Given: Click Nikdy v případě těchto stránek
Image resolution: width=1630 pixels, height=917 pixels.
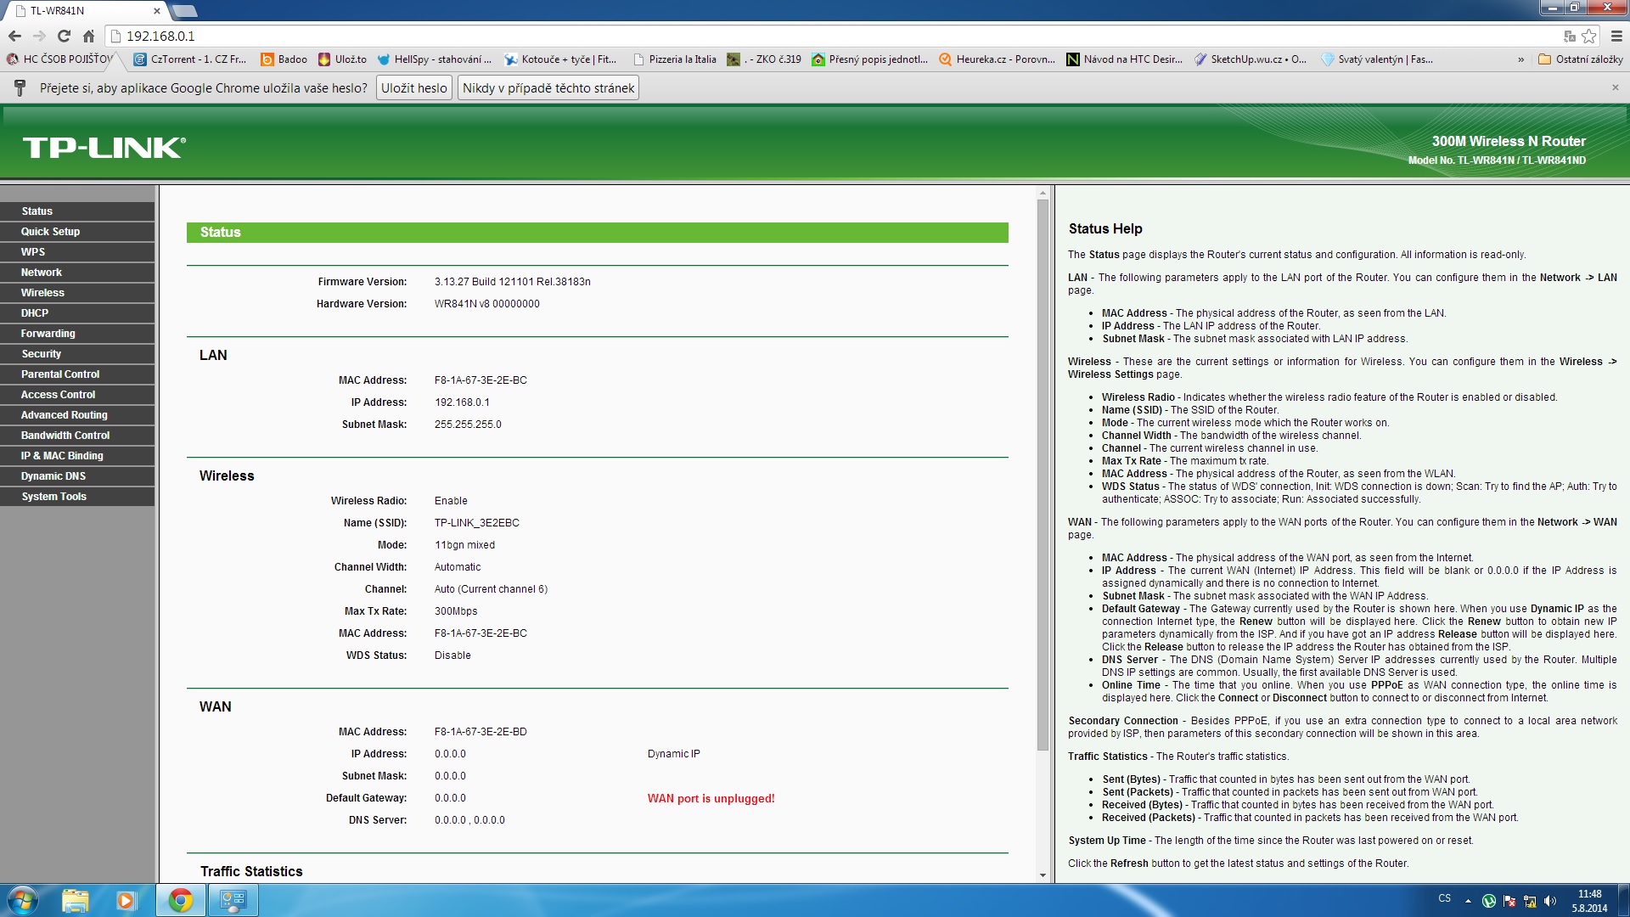Looking at the screenshot, I should (548, 87).
